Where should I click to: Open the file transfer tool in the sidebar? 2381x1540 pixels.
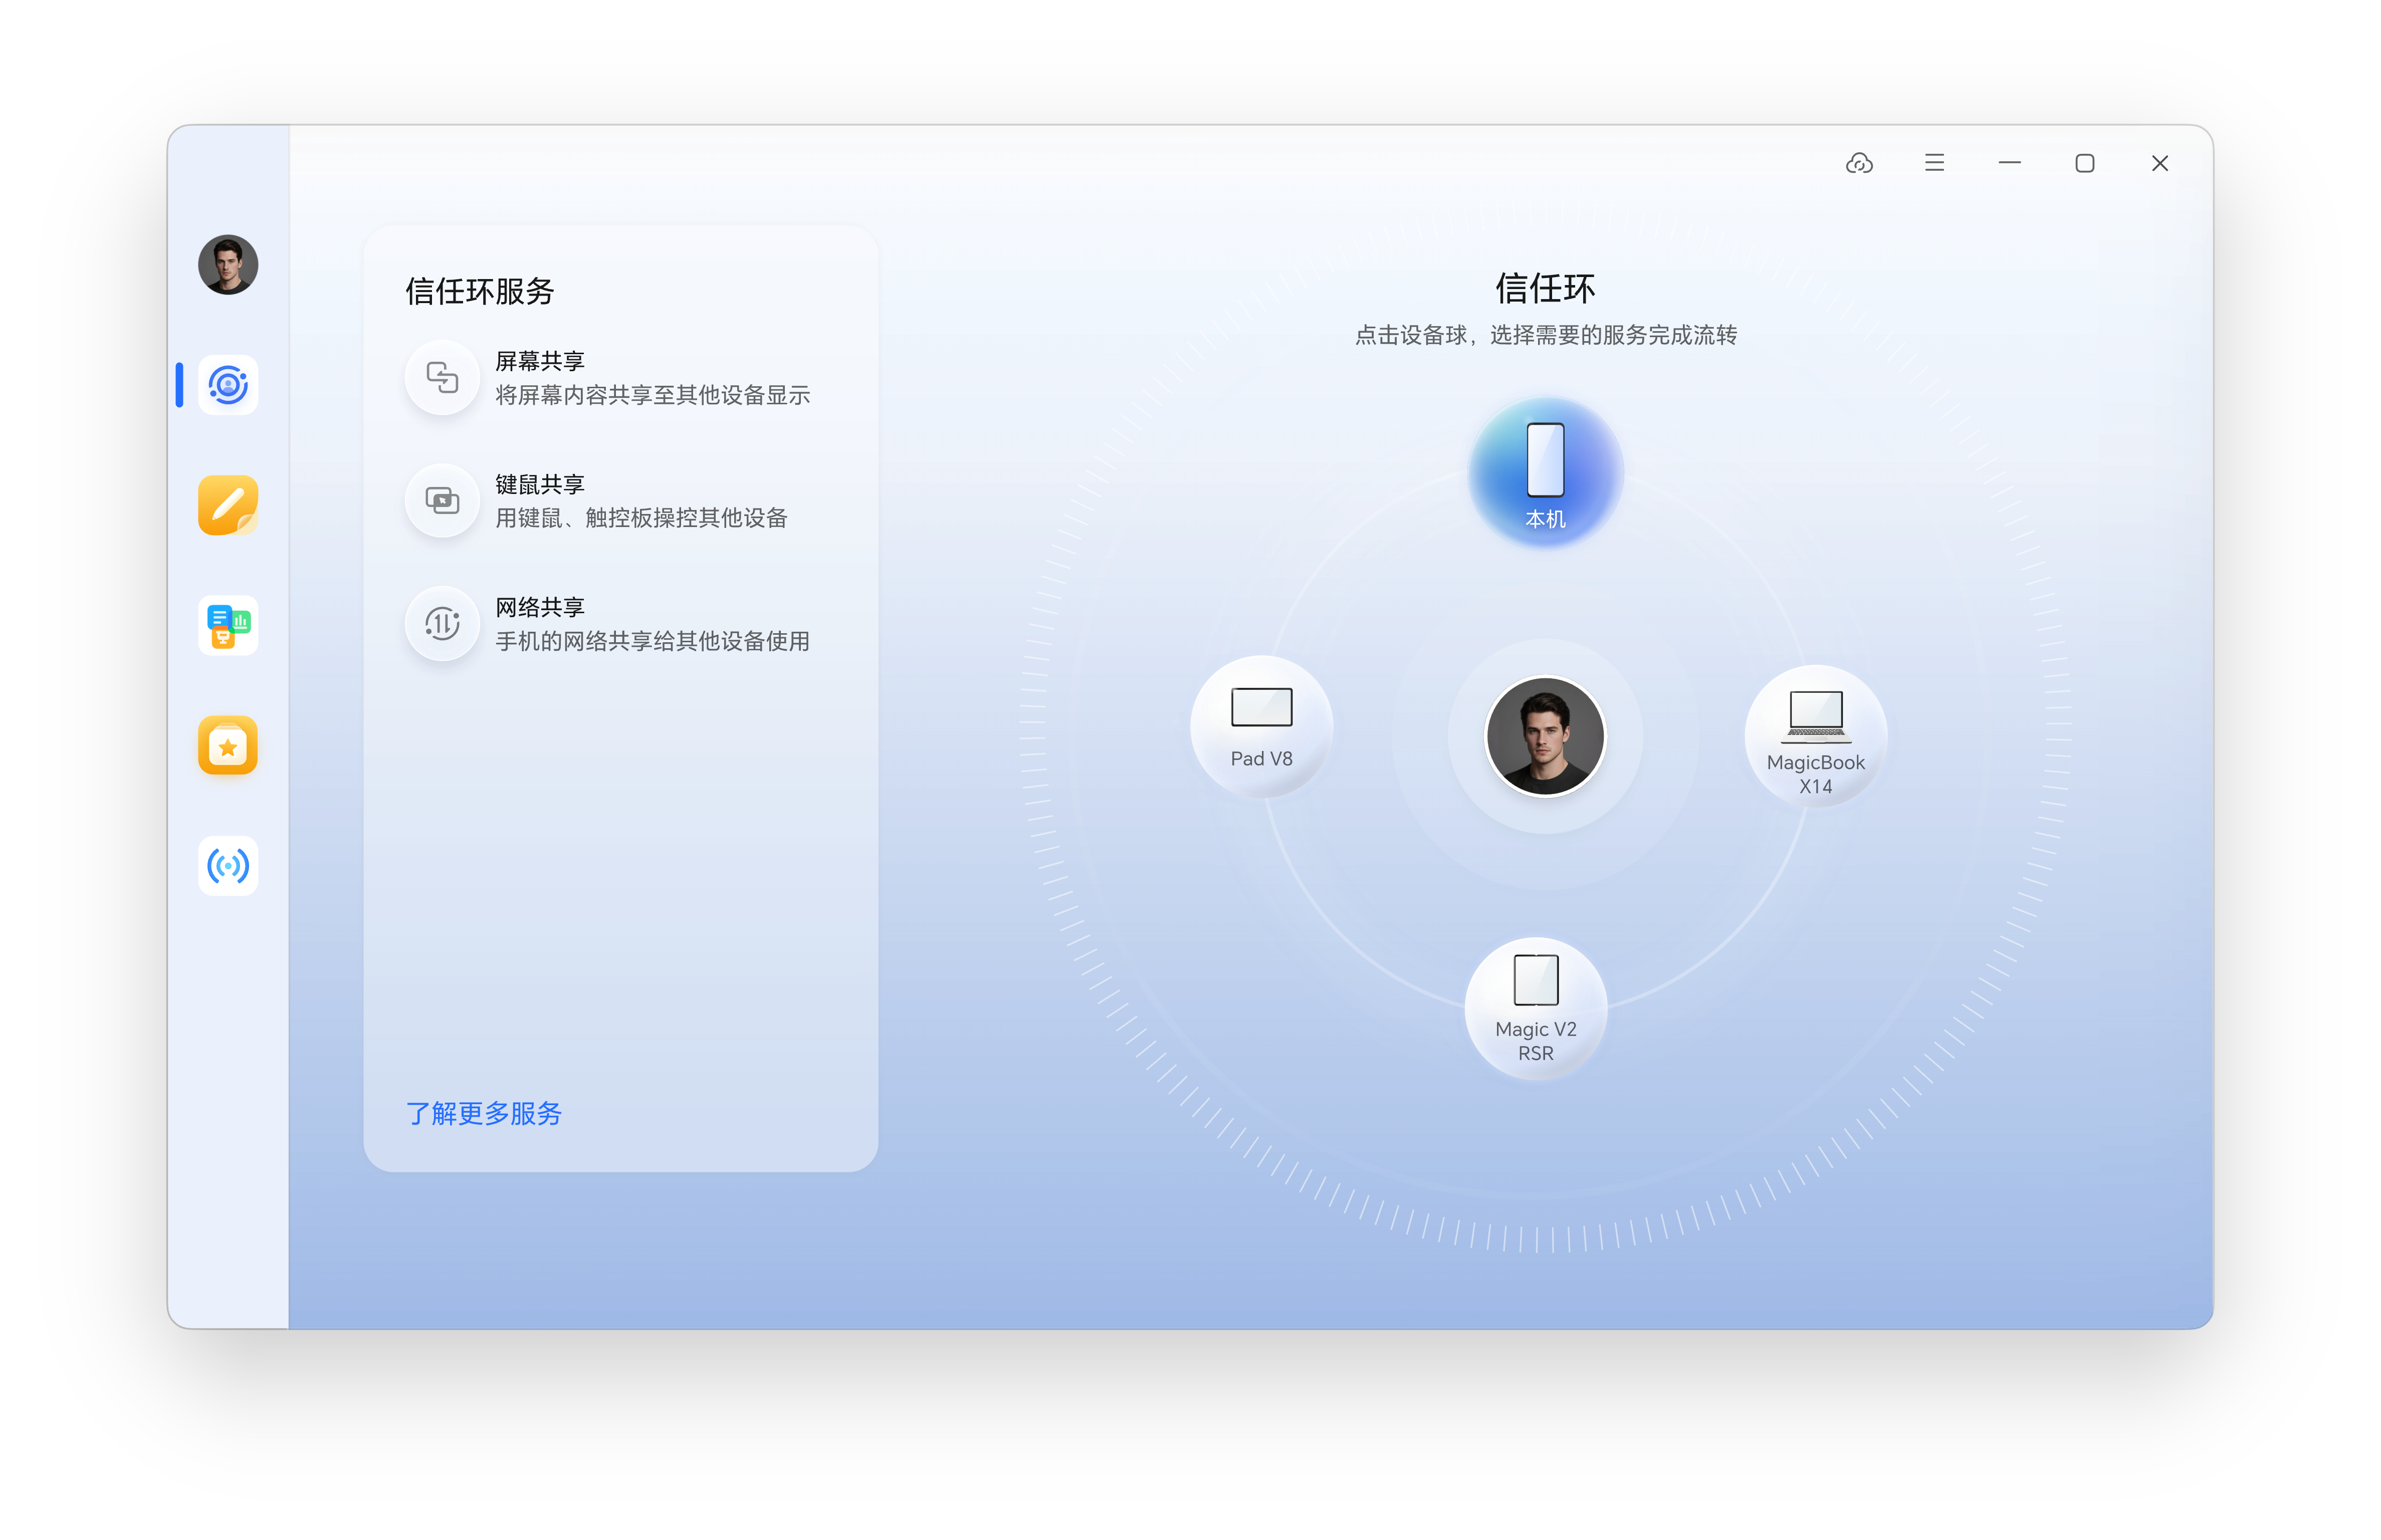227,625
